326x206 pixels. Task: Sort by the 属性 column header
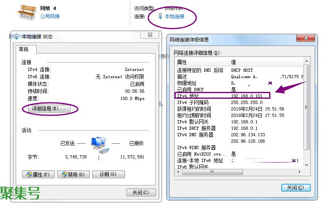201,62
